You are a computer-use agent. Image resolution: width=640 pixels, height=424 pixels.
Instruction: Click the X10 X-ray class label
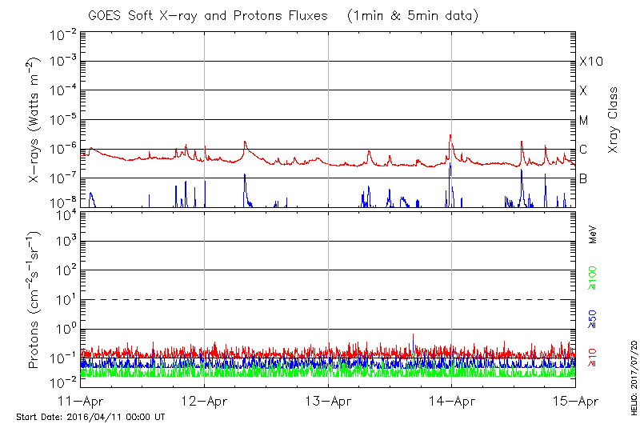click(x=590, y=62)
